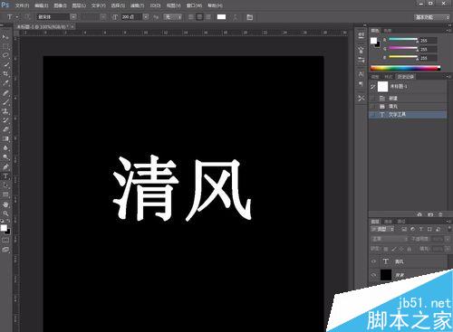Select the Zoom tool
This screenshot has height=332, width=453.
pyautogui.click(x=5, y=213)
